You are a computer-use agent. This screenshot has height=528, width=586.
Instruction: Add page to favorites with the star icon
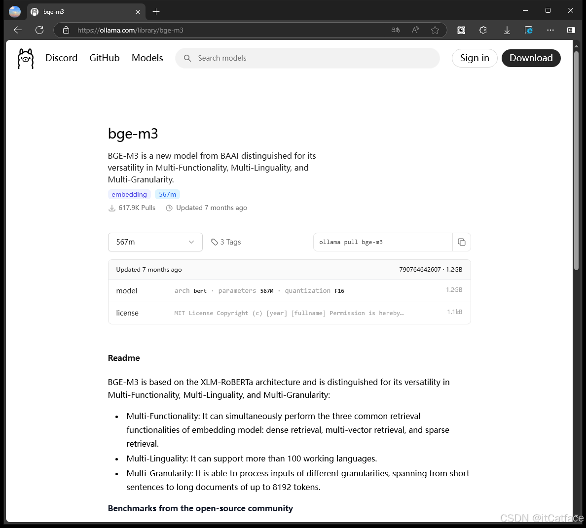click(x=435, y=30)
